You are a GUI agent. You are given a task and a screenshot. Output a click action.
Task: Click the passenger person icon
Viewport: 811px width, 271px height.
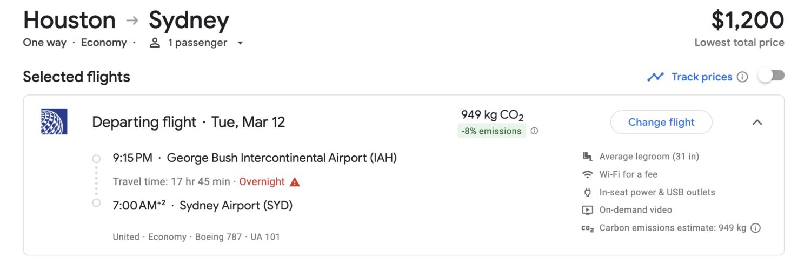(155, 43)
